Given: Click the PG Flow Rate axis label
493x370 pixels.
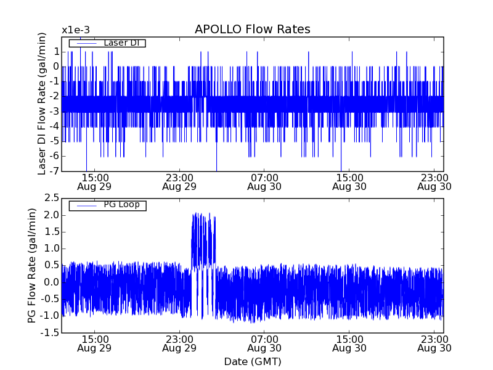Looking at the screenshot, I should pos(32,265).
